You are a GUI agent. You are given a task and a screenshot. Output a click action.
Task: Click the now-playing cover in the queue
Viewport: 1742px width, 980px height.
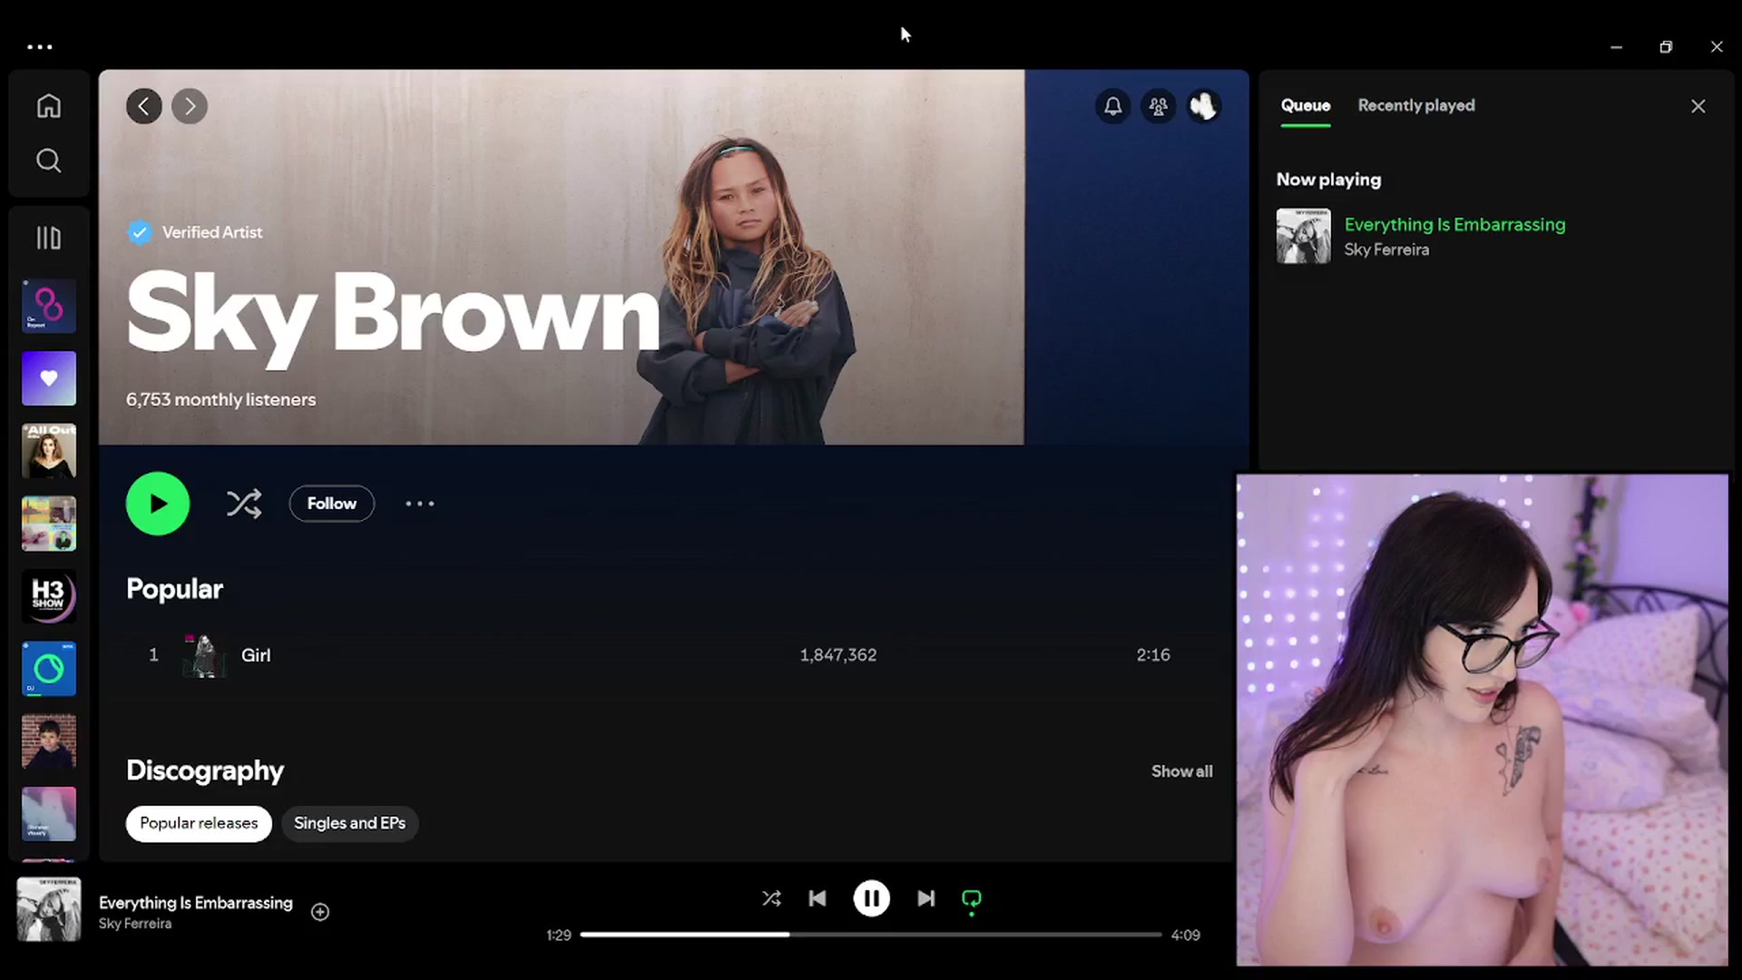coord(1304,236)
